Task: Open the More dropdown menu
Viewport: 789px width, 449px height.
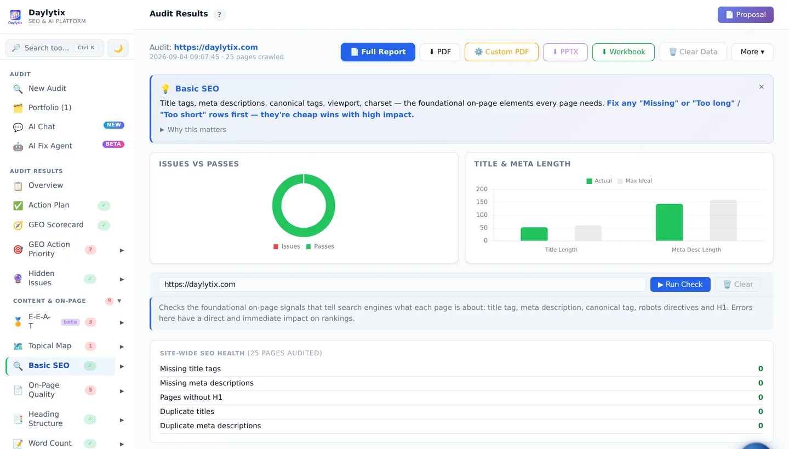Action: (752, 52)
